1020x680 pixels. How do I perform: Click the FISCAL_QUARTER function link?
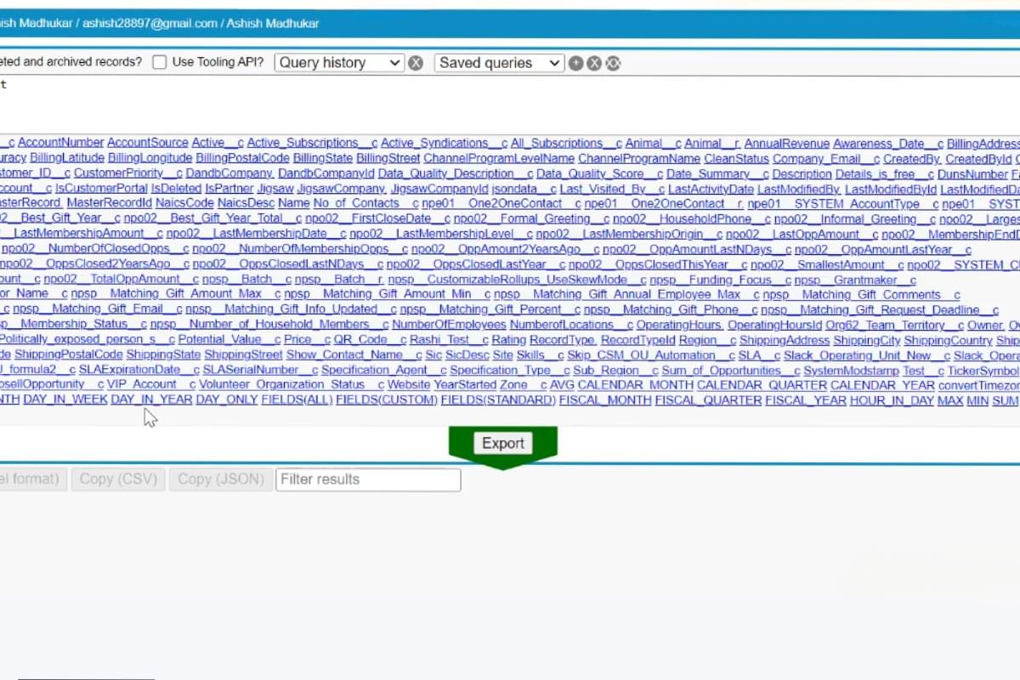pyautogui.click(x=709, y=400)
